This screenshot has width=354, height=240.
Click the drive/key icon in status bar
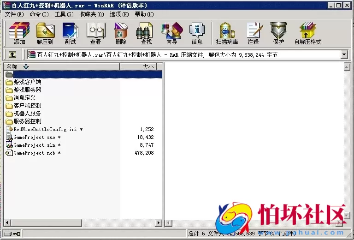coord(12,234)
